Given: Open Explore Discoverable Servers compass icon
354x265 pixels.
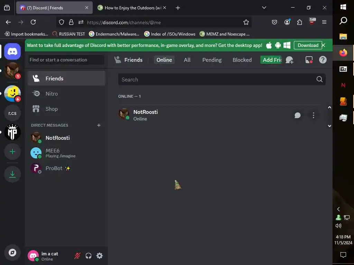Looking at the screenshot, I should [12, 253].
